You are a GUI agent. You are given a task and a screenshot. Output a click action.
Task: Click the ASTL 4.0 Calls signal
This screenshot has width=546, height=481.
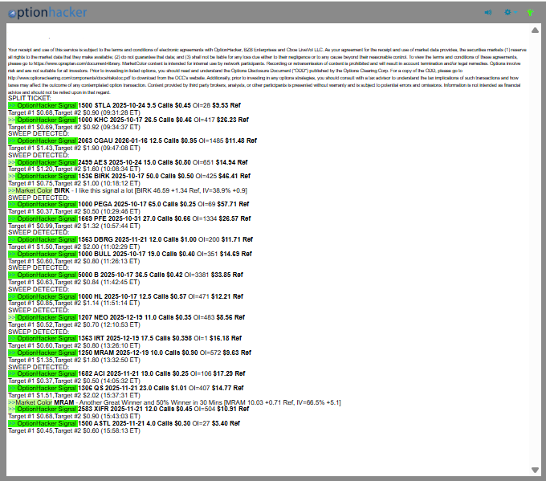[x=128, y=422]
